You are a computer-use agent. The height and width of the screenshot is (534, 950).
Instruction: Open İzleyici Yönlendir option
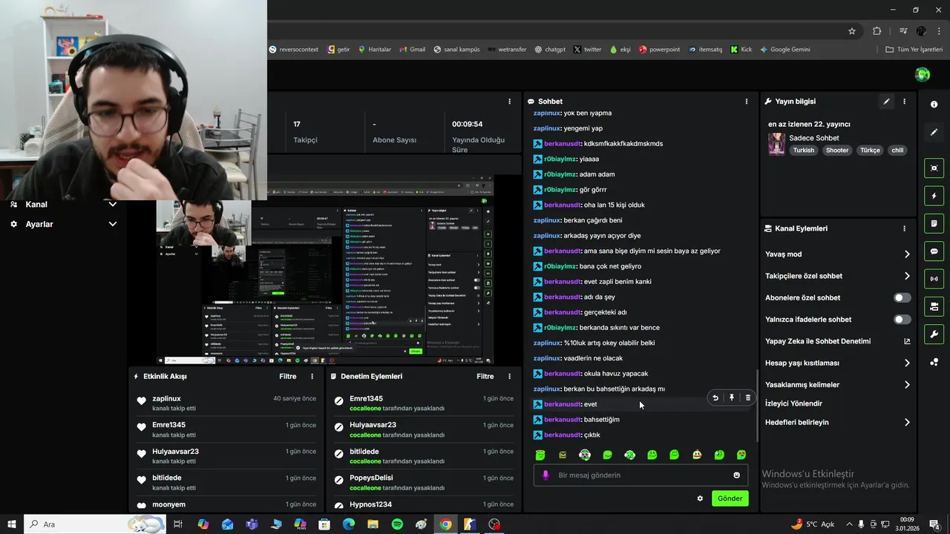[x=793, y=403]
